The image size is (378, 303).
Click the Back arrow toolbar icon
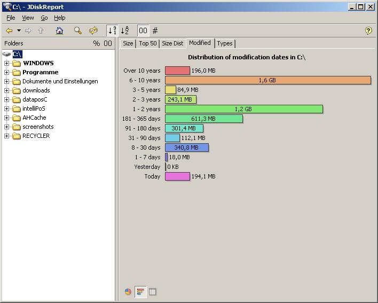pos(9,30)
